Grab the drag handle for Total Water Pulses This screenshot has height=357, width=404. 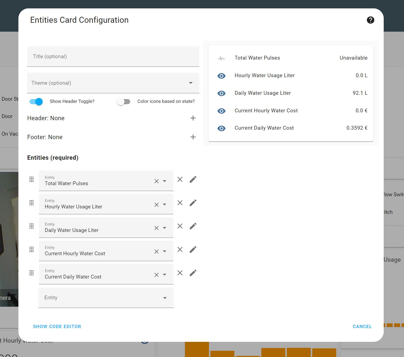tap(31, 179)
